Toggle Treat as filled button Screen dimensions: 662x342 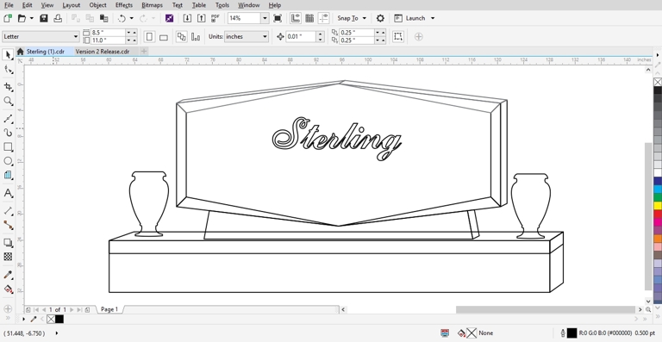click(x=397, y=37)
